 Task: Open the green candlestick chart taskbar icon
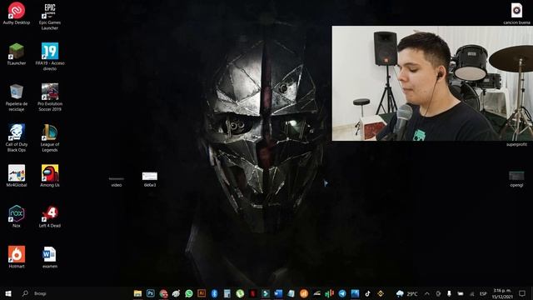click(329, 293)
